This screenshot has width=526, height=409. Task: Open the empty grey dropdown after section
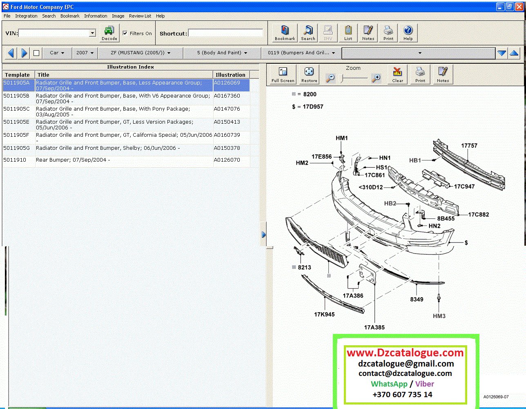418,53
